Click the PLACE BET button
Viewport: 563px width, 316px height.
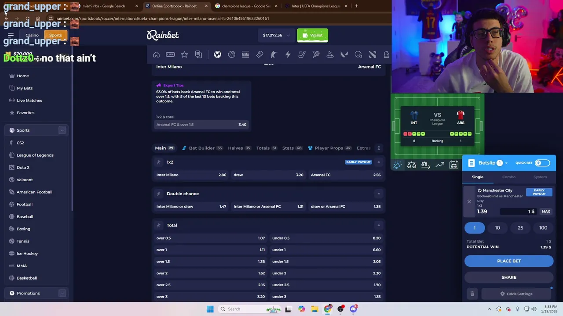(x=509, y=261)
